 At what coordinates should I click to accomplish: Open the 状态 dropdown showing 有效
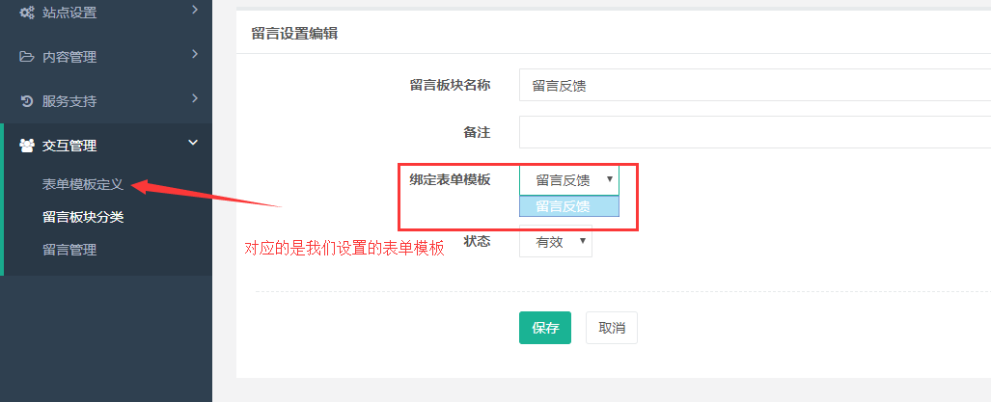pos(556,243)
